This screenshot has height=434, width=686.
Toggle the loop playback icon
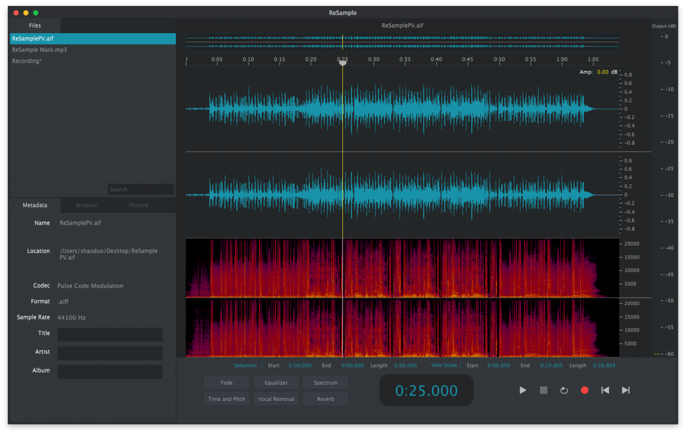[x=564, y=390]
